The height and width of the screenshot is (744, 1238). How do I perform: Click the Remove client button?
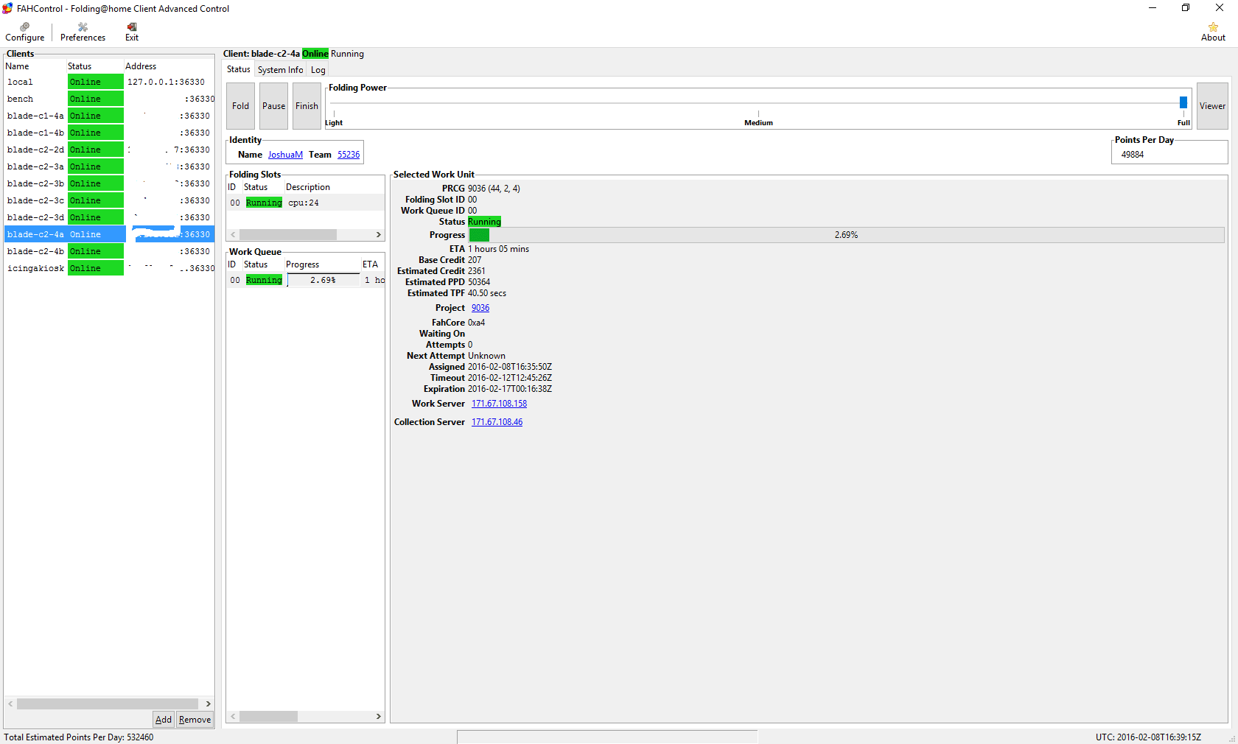195,720
